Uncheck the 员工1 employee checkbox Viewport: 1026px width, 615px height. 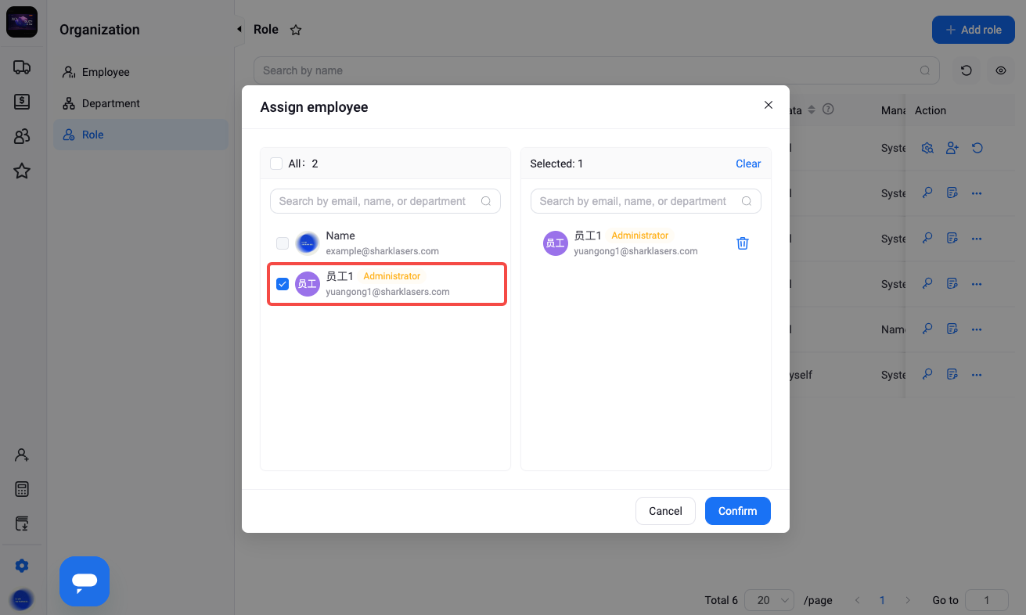click(283, 284)
